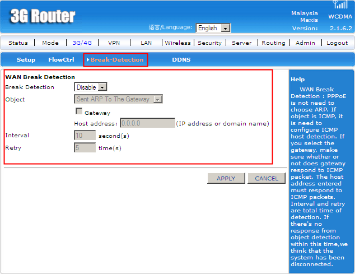The width and height of the screenshot is (355, 274).
Task: Expand the Break Detection dropdown
Action: pyautogui.click(x=91, y=87)
